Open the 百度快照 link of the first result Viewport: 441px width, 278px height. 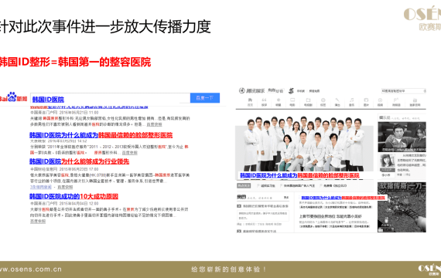(154, 124)
